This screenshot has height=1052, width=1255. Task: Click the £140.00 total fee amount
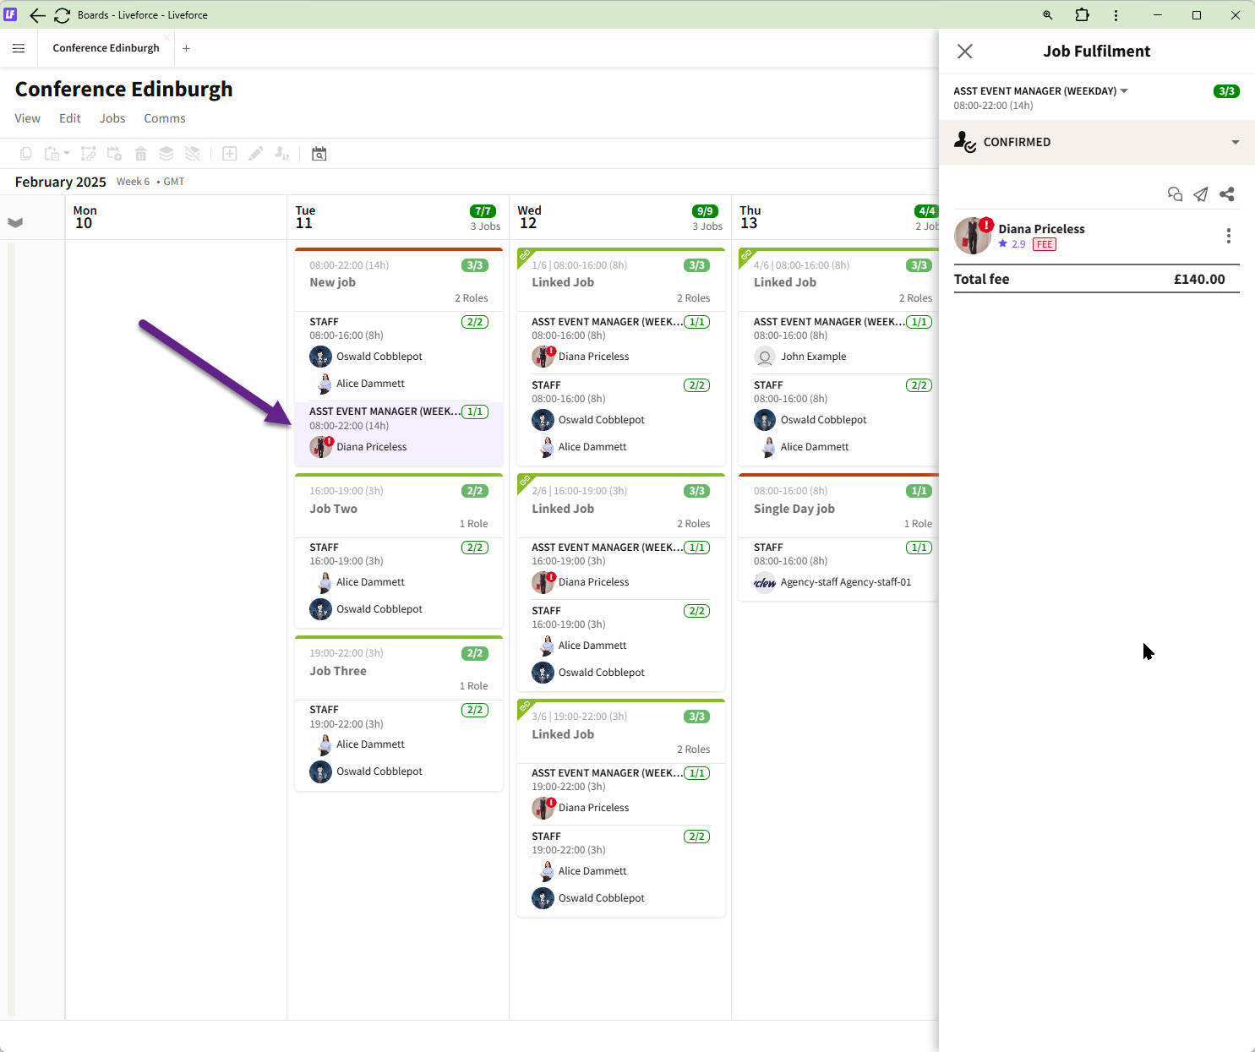1199,280
